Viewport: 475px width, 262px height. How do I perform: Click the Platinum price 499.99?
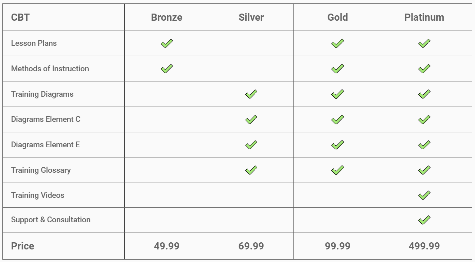click(424, 246)
